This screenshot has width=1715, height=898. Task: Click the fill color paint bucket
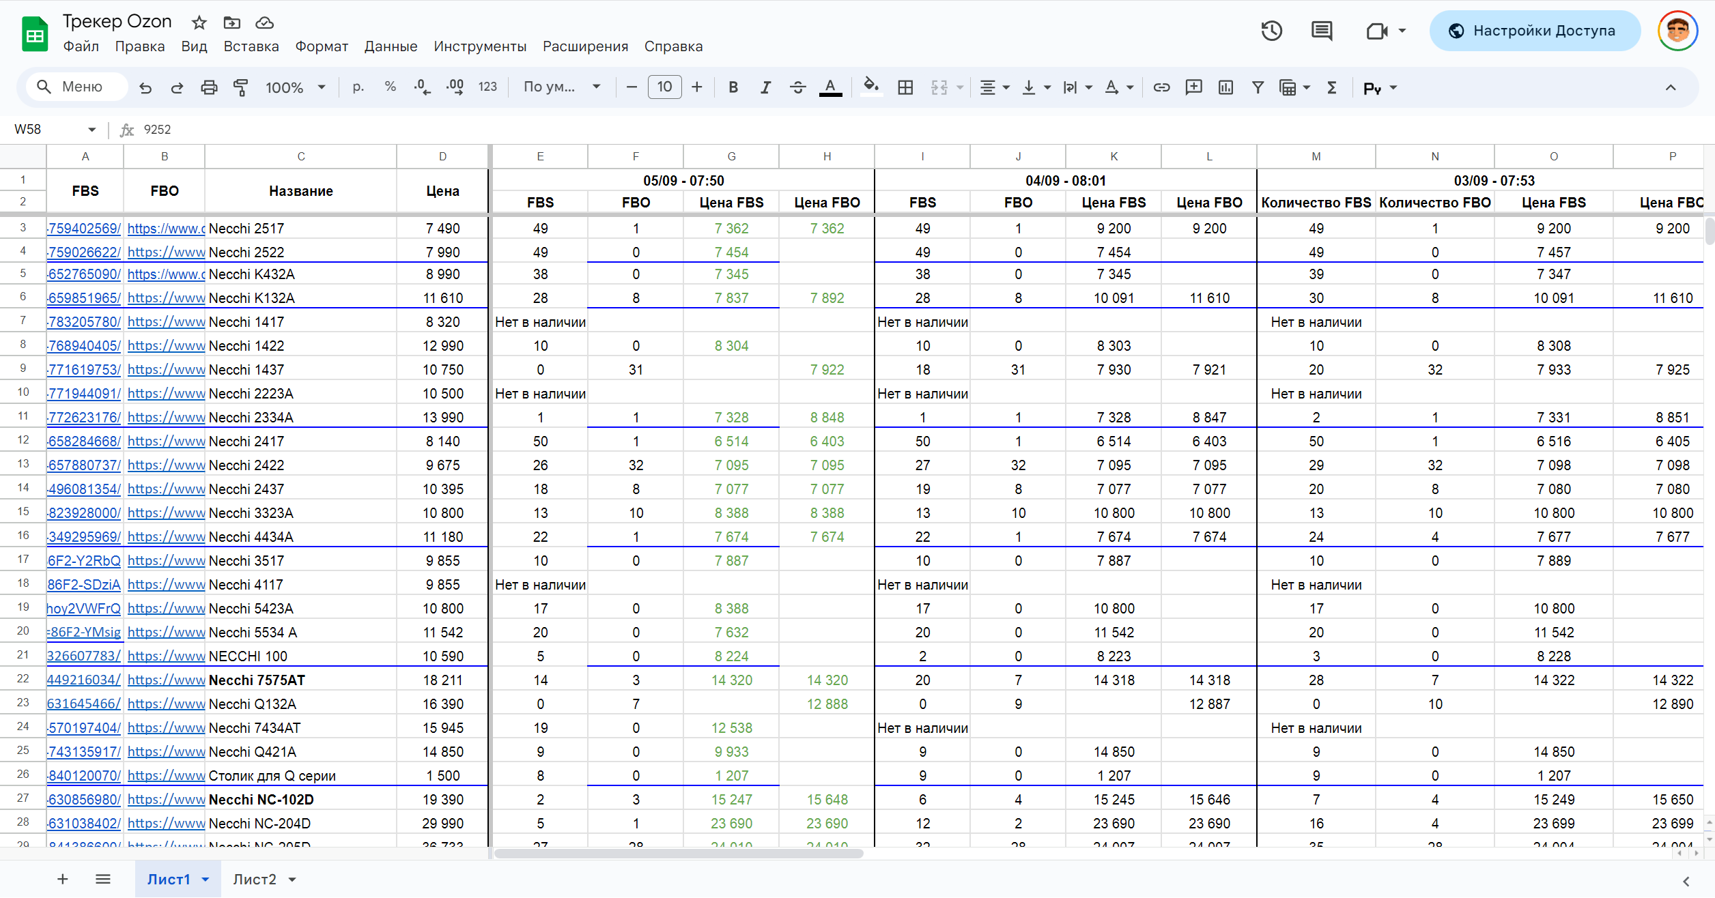870,87
